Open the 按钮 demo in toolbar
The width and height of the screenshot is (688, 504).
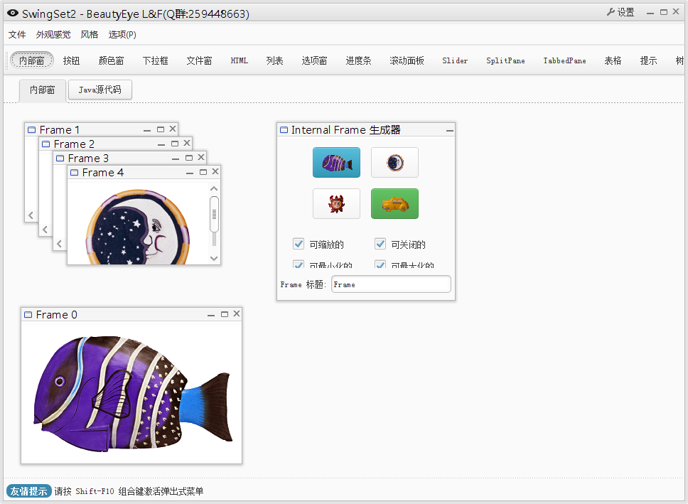(71, 61)
